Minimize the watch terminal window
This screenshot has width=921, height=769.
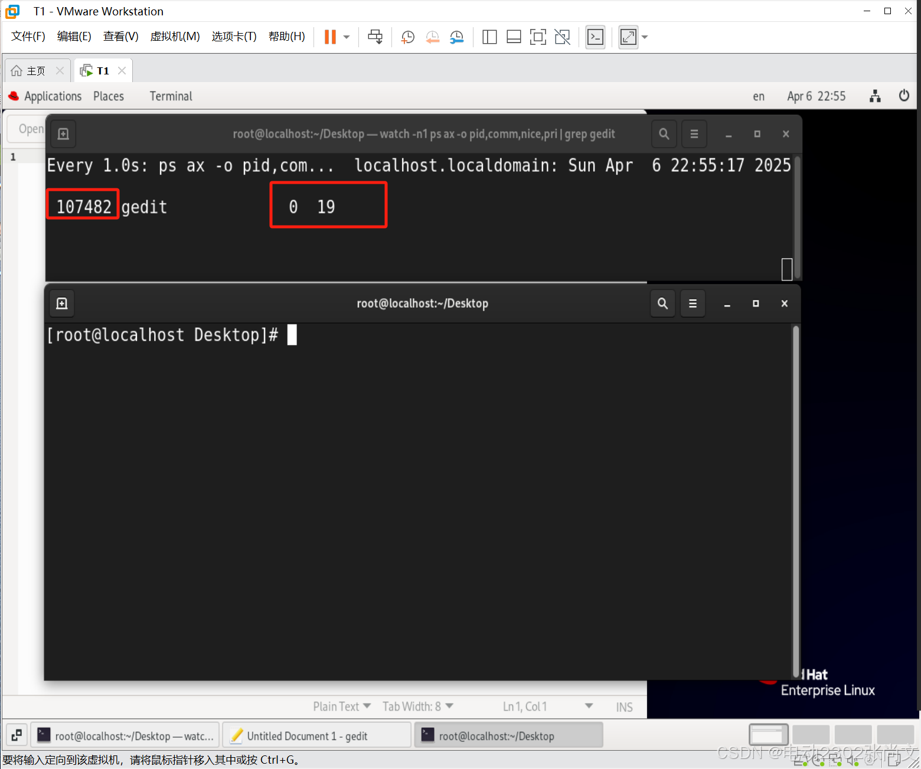(729, 135)
